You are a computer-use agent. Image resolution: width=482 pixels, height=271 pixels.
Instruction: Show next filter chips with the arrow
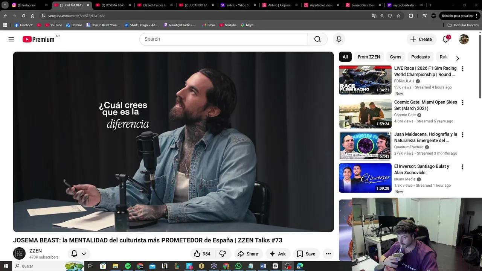click(458, 58)
